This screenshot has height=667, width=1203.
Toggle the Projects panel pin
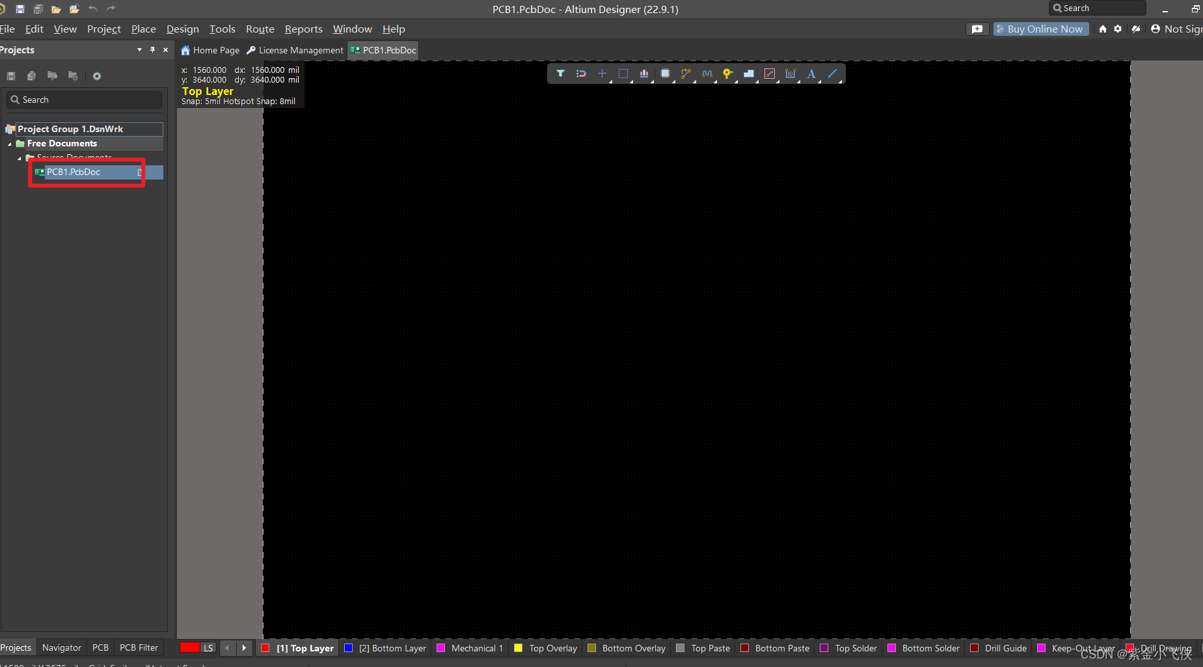coord(152,50)
